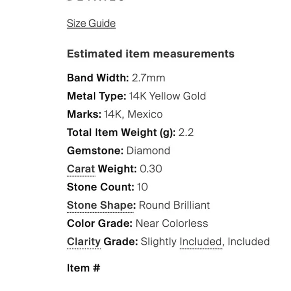Click the Round Brilliant text
This screenshot has height=291, width=291.
pos(174,205)
